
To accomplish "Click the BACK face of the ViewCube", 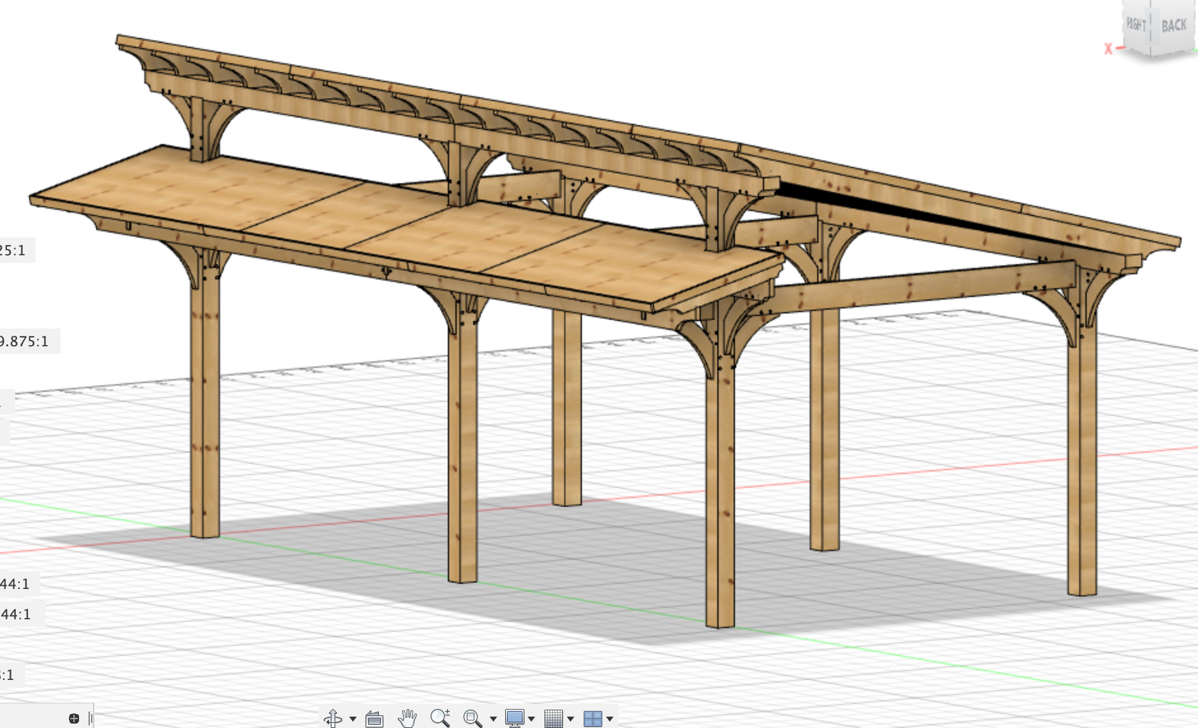I will 1173,26.
